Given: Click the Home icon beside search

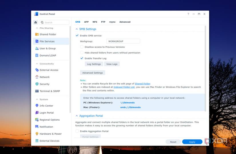Looking at the screenshot, I should click(35, 22).
